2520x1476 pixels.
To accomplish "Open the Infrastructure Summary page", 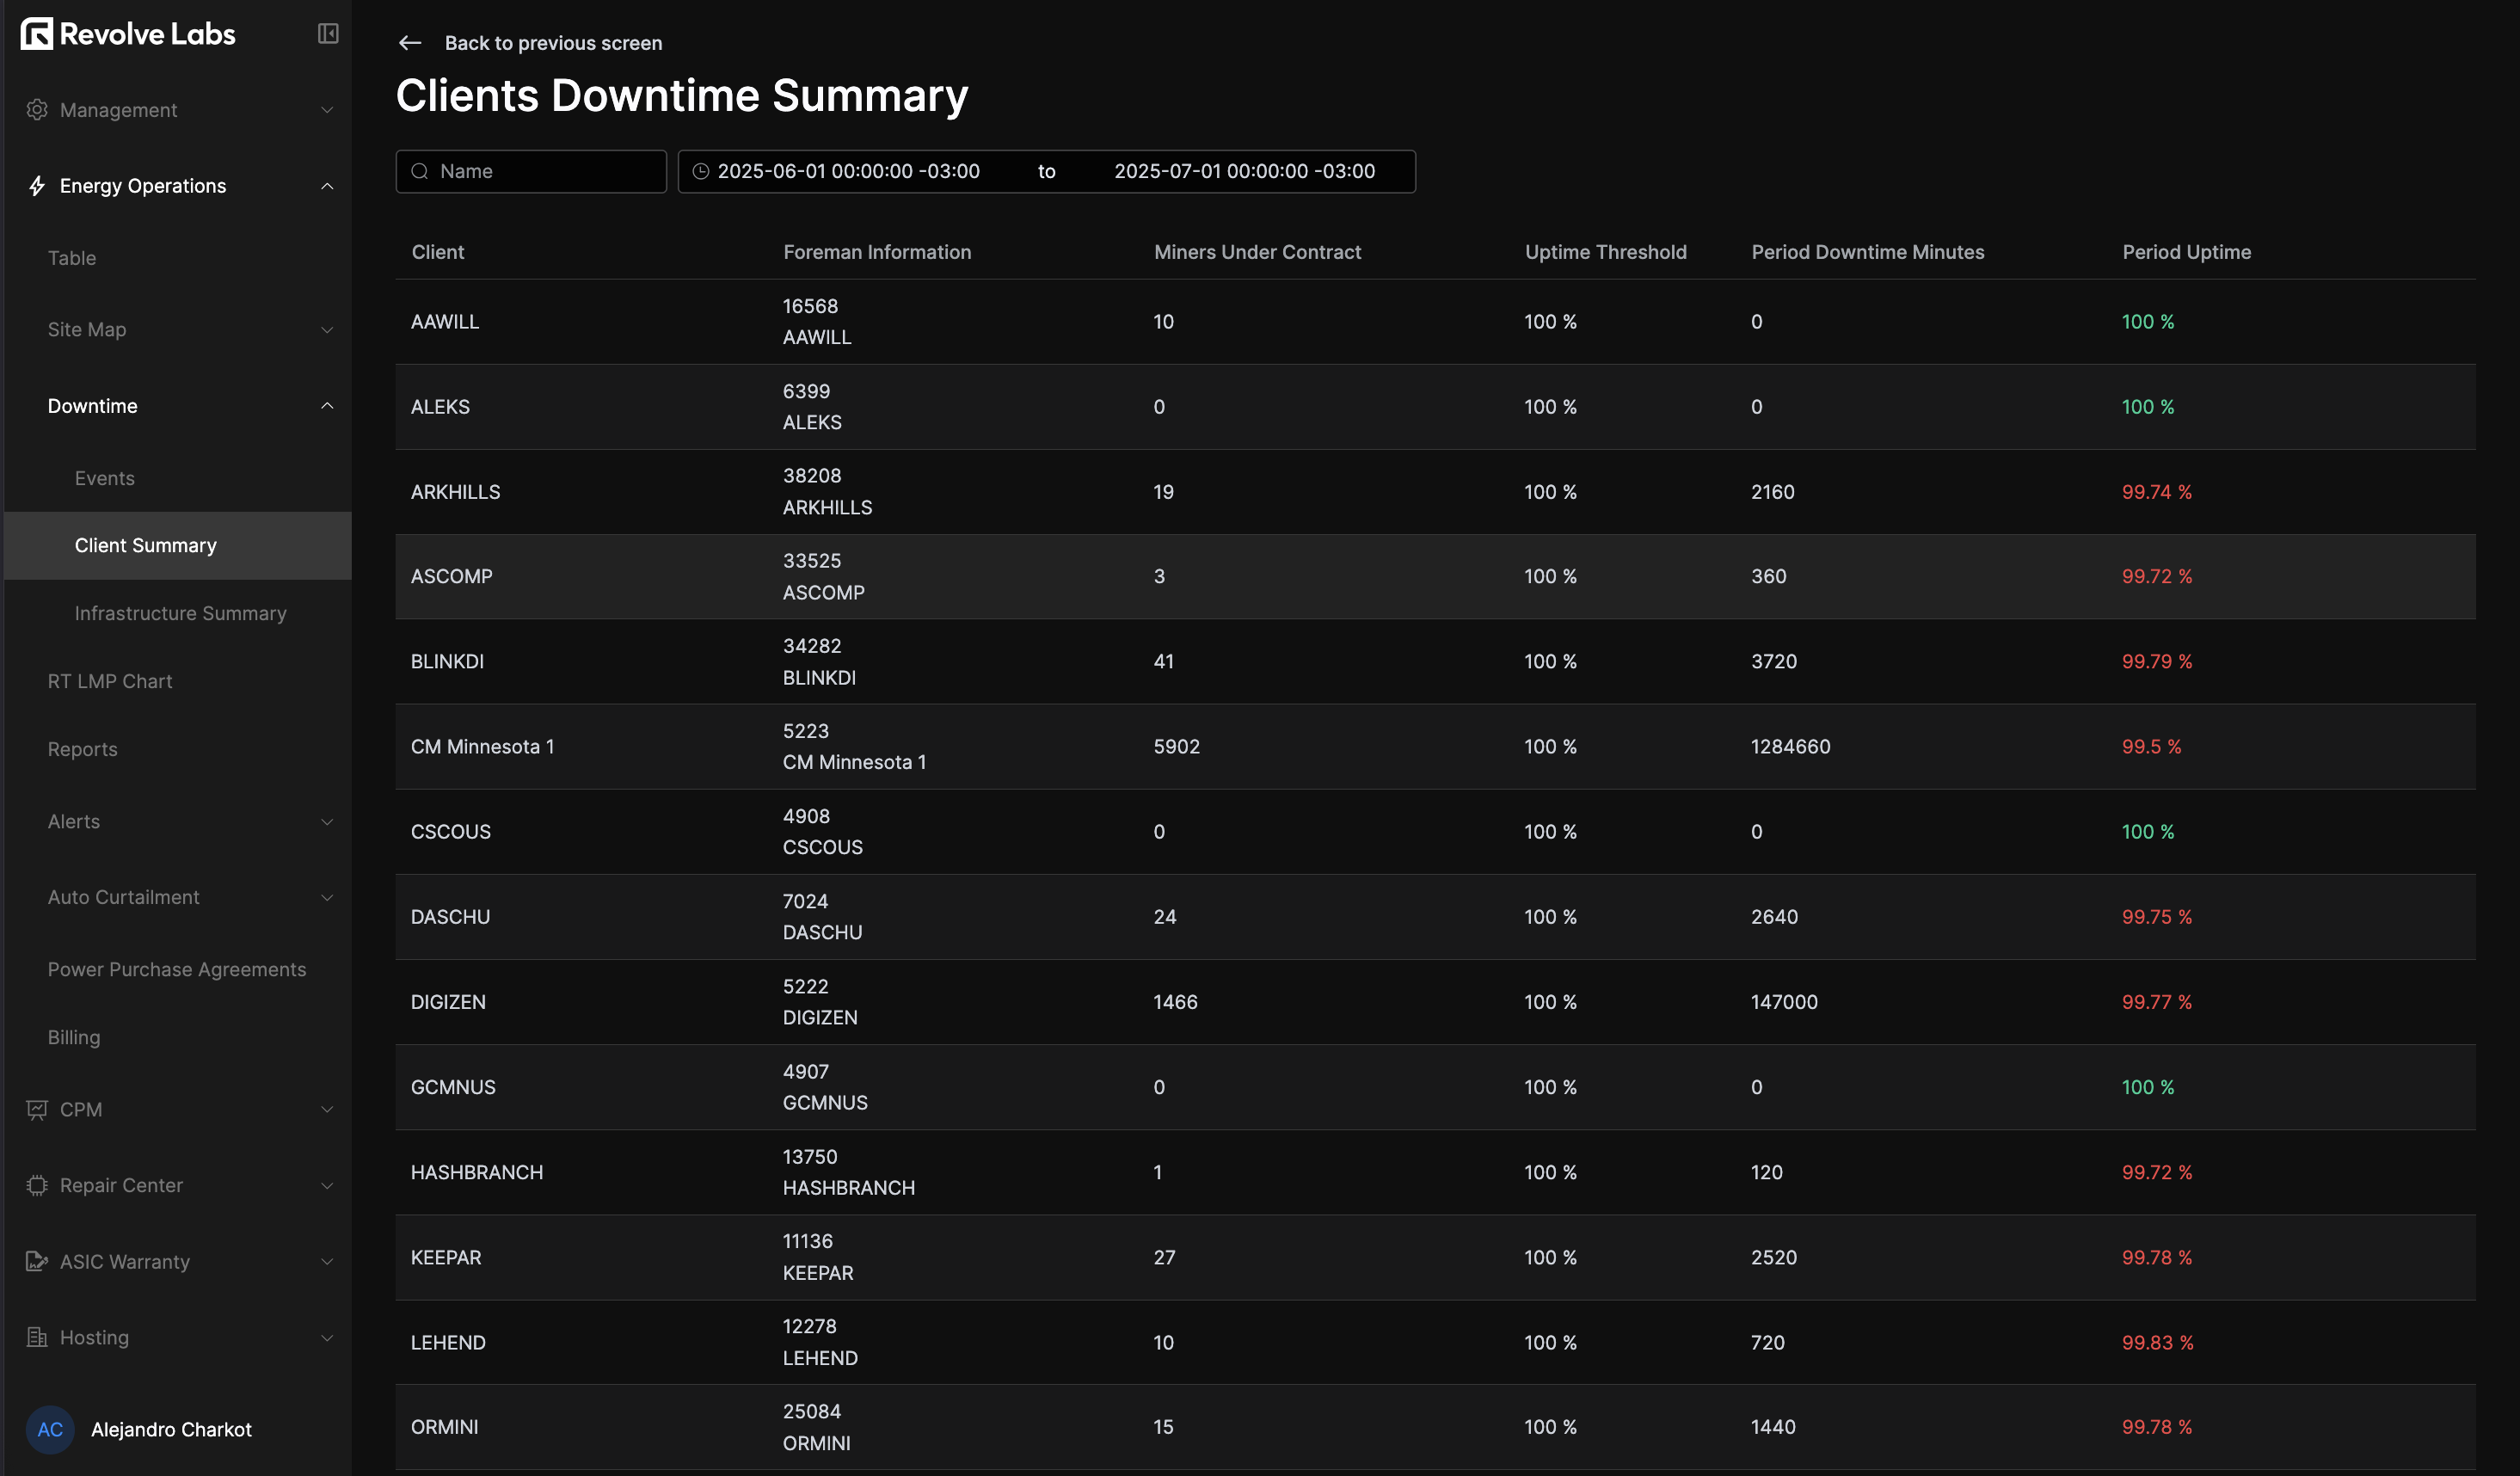I will [180, 613].
